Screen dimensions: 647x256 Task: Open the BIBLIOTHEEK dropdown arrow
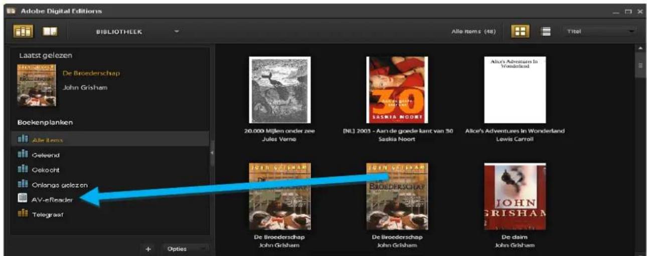177,31
